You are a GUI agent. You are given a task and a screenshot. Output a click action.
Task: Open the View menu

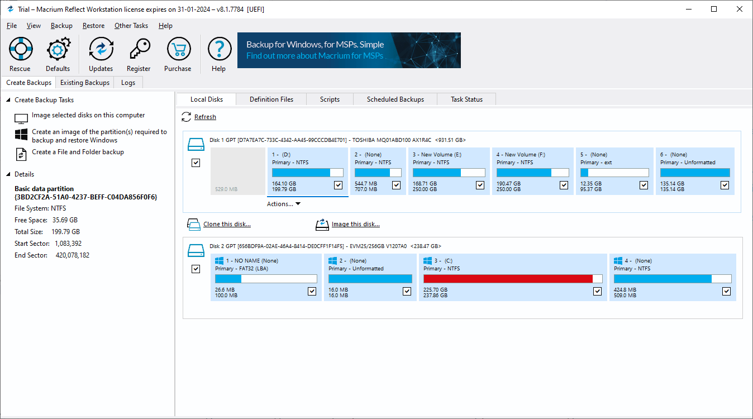[34, 26]
